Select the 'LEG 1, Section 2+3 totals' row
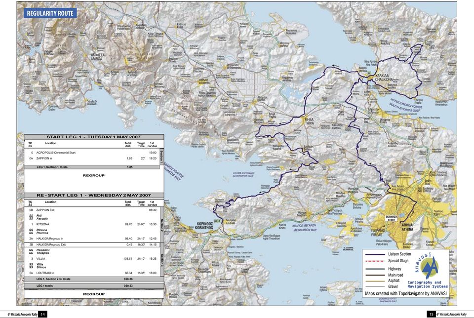 (93, 279)
